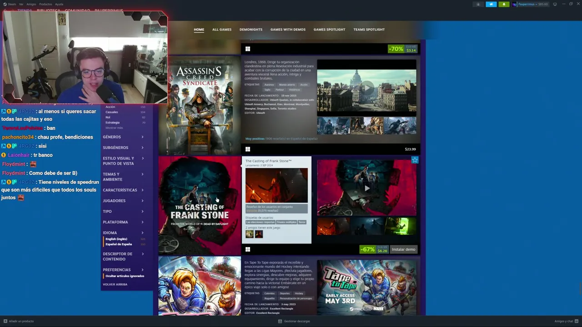Open the friends icon in the title bar
This screenshot has height=327, width=582.
pyautogui.click(x=478, y=4)
